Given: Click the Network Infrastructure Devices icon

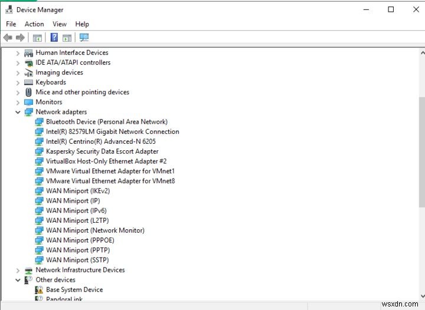Looking at the screenshot, I should coord(28,270).
